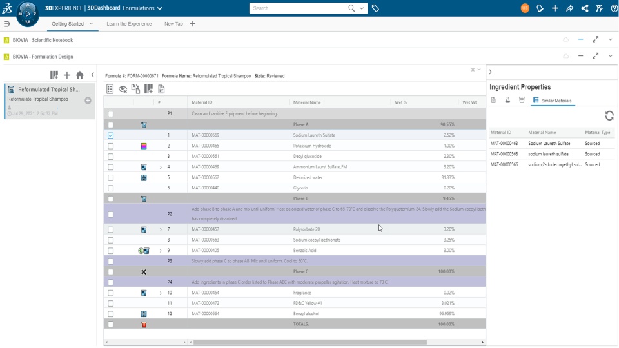Open the flask tab icon in Ingredient Properties
Image resolution: width=619 pixels, height=348 pixels.
[507, 101]
